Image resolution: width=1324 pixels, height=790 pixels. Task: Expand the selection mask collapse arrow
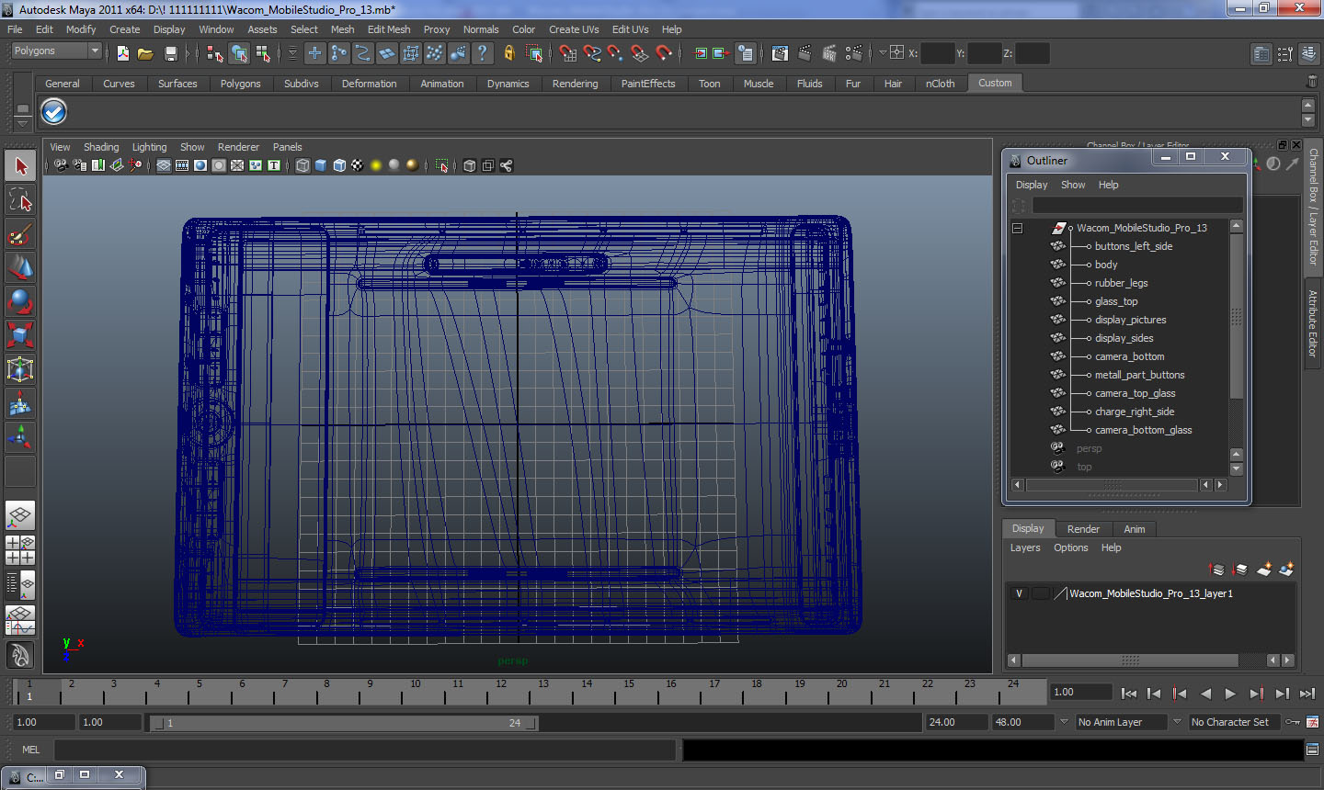pyautogui.click(x=292, y=53)
